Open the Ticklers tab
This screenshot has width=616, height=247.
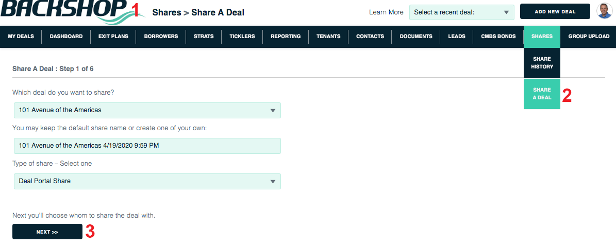242,37
